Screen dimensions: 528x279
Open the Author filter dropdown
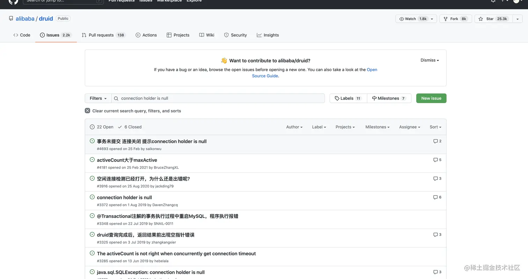294,127
